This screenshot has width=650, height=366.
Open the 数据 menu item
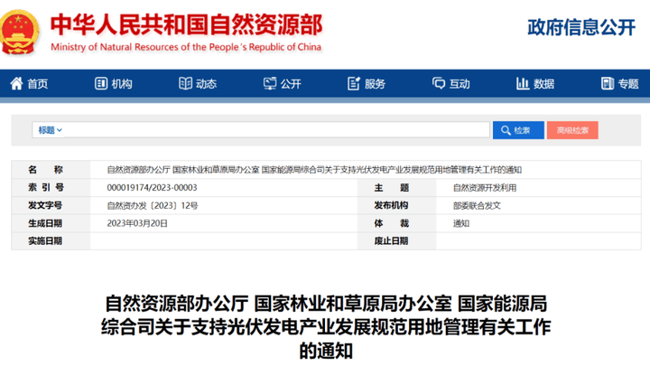tap(535, 84)
